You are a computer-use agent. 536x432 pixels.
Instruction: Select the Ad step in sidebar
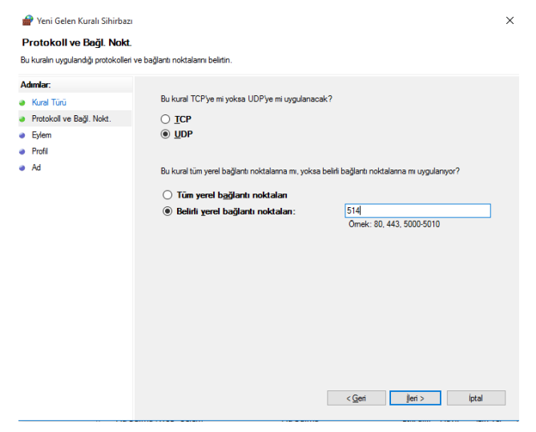coord(36,167)
